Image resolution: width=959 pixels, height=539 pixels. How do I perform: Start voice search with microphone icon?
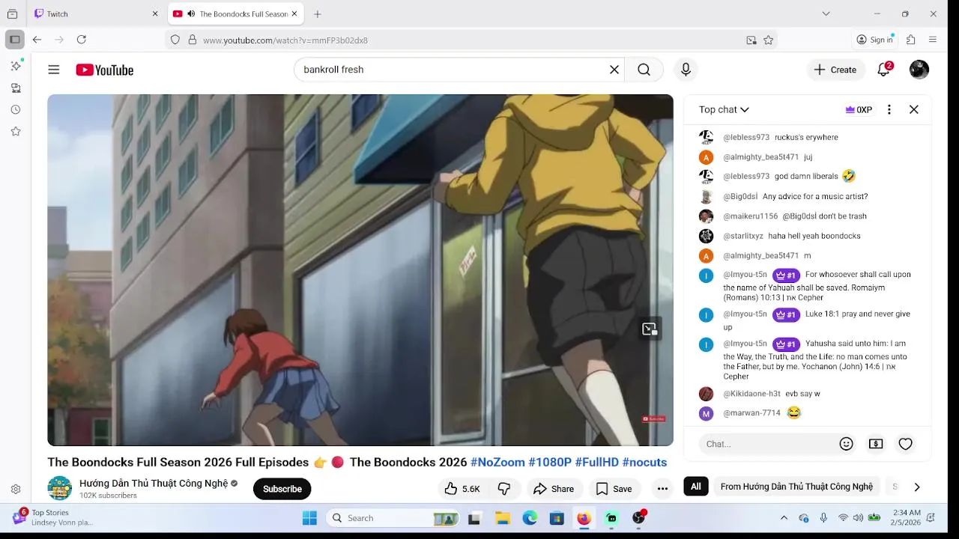686,70
